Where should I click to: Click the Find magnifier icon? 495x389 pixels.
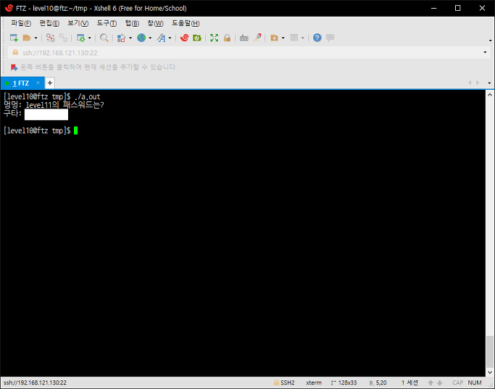coord(104,38)
